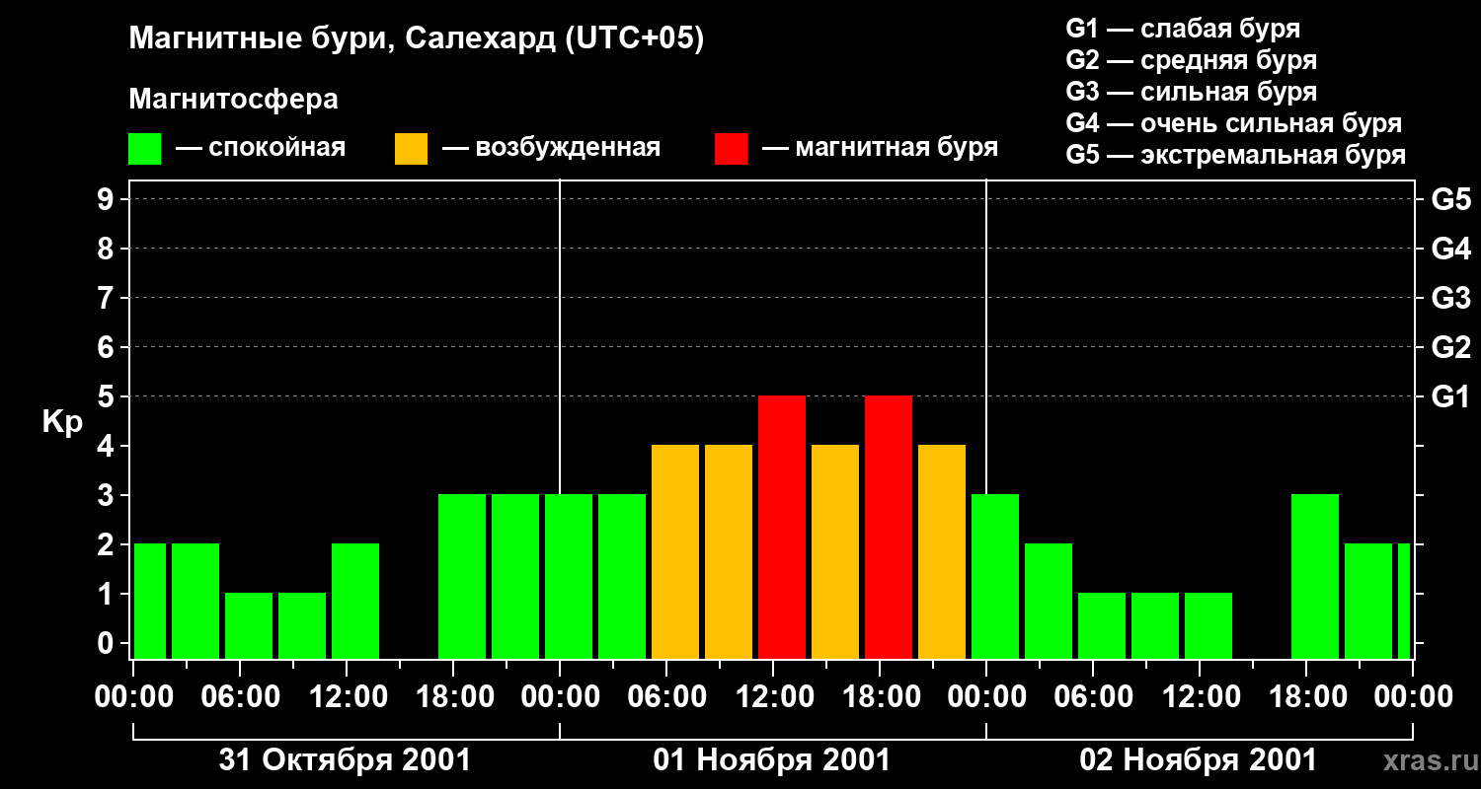Click the green bar at 18:00 on 31 Октября
1481x789 pixels.
[x=462, y=576]
